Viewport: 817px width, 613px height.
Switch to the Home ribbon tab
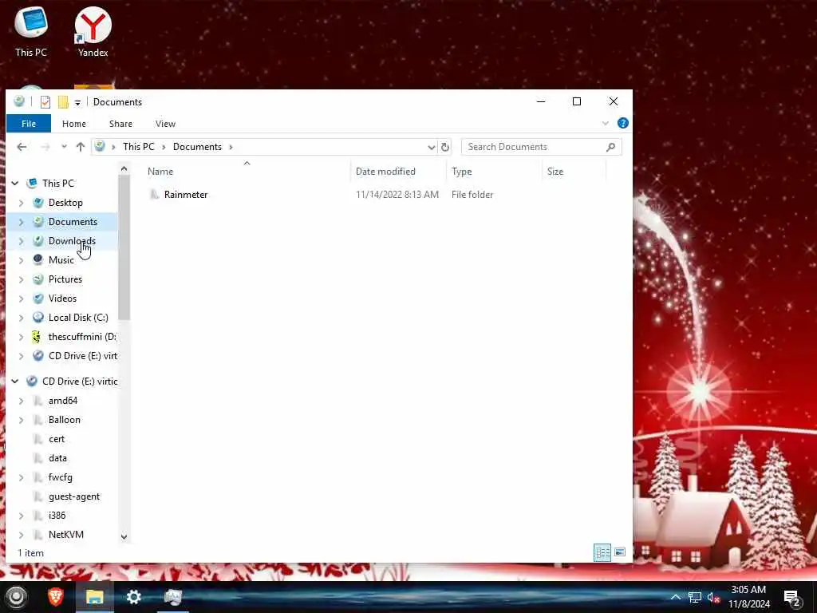tap(74, 124)
